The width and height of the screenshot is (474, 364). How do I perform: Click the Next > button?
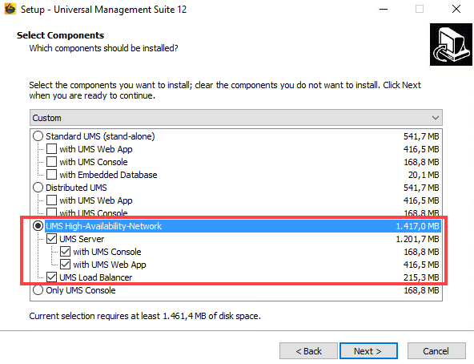coord(368,351)
